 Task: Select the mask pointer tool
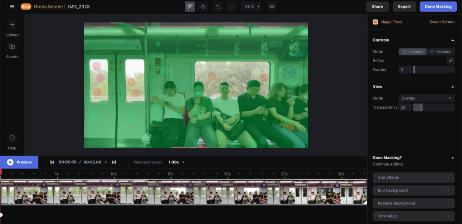pyautogui.click(x=190, y=6)
